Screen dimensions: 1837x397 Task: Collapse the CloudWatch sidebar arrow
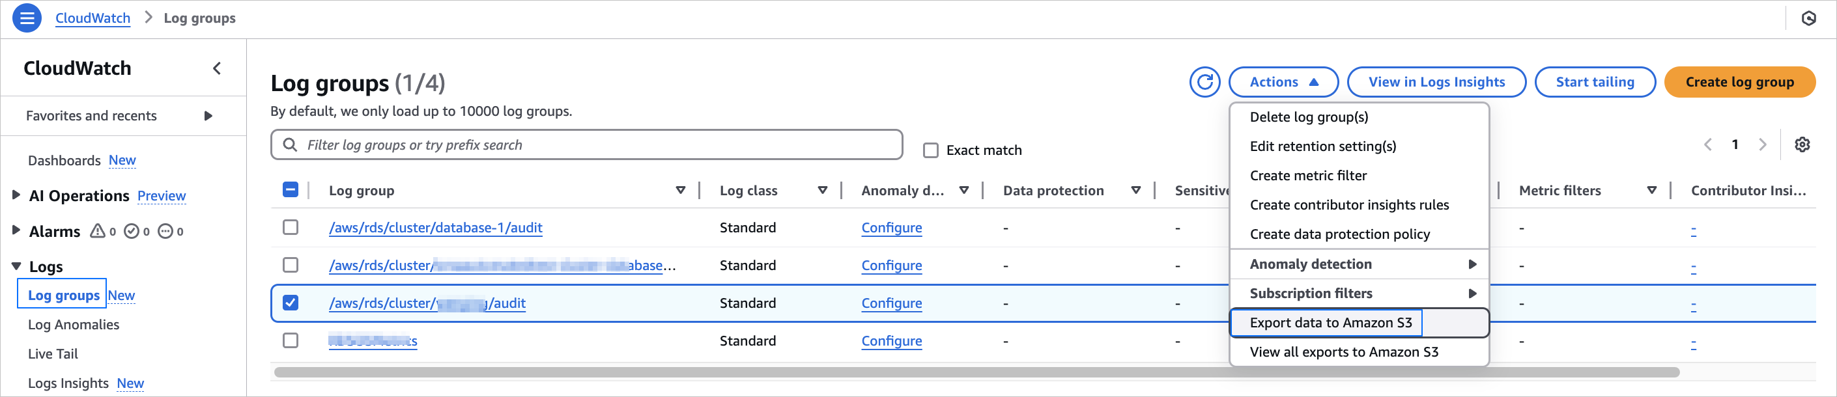[x=217, y=68]
